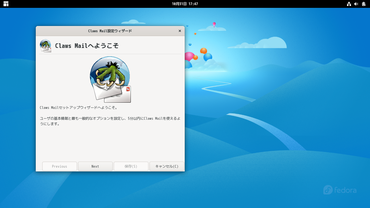Click the paragraph starting with ユーザの基本情報
This screenshot has width=370, height=208.
110,121
